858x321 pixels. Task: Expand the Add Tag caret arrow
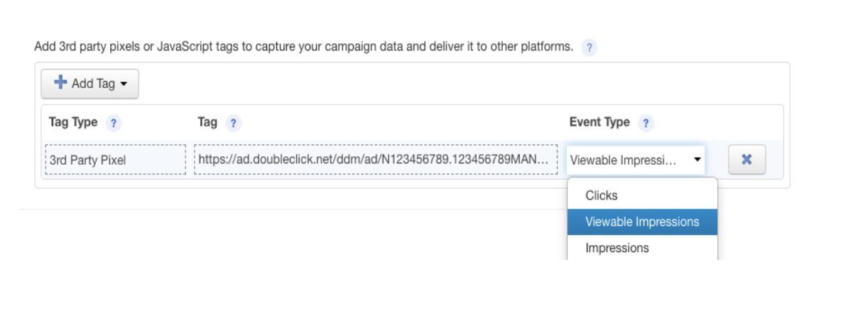(x=124, y=84)
